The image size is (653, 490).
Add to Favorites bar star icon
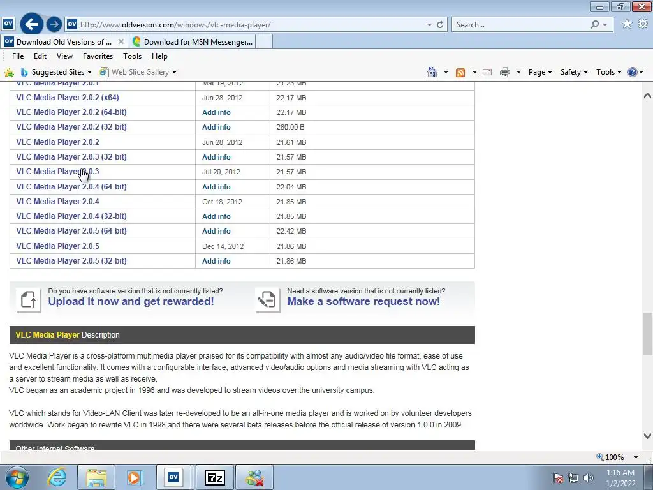click(x=9, y=73)
